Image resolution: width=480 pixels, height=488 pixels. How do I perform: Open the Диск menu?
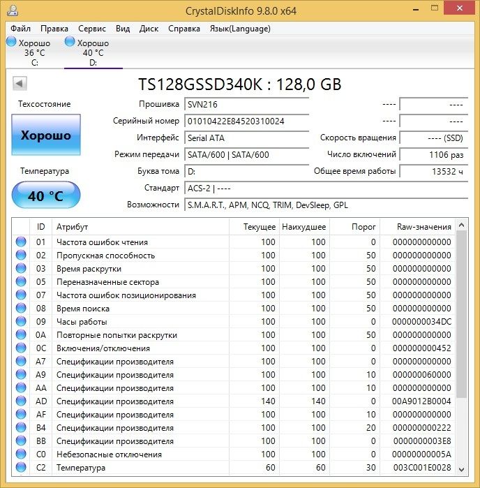(x=149, y=29)
